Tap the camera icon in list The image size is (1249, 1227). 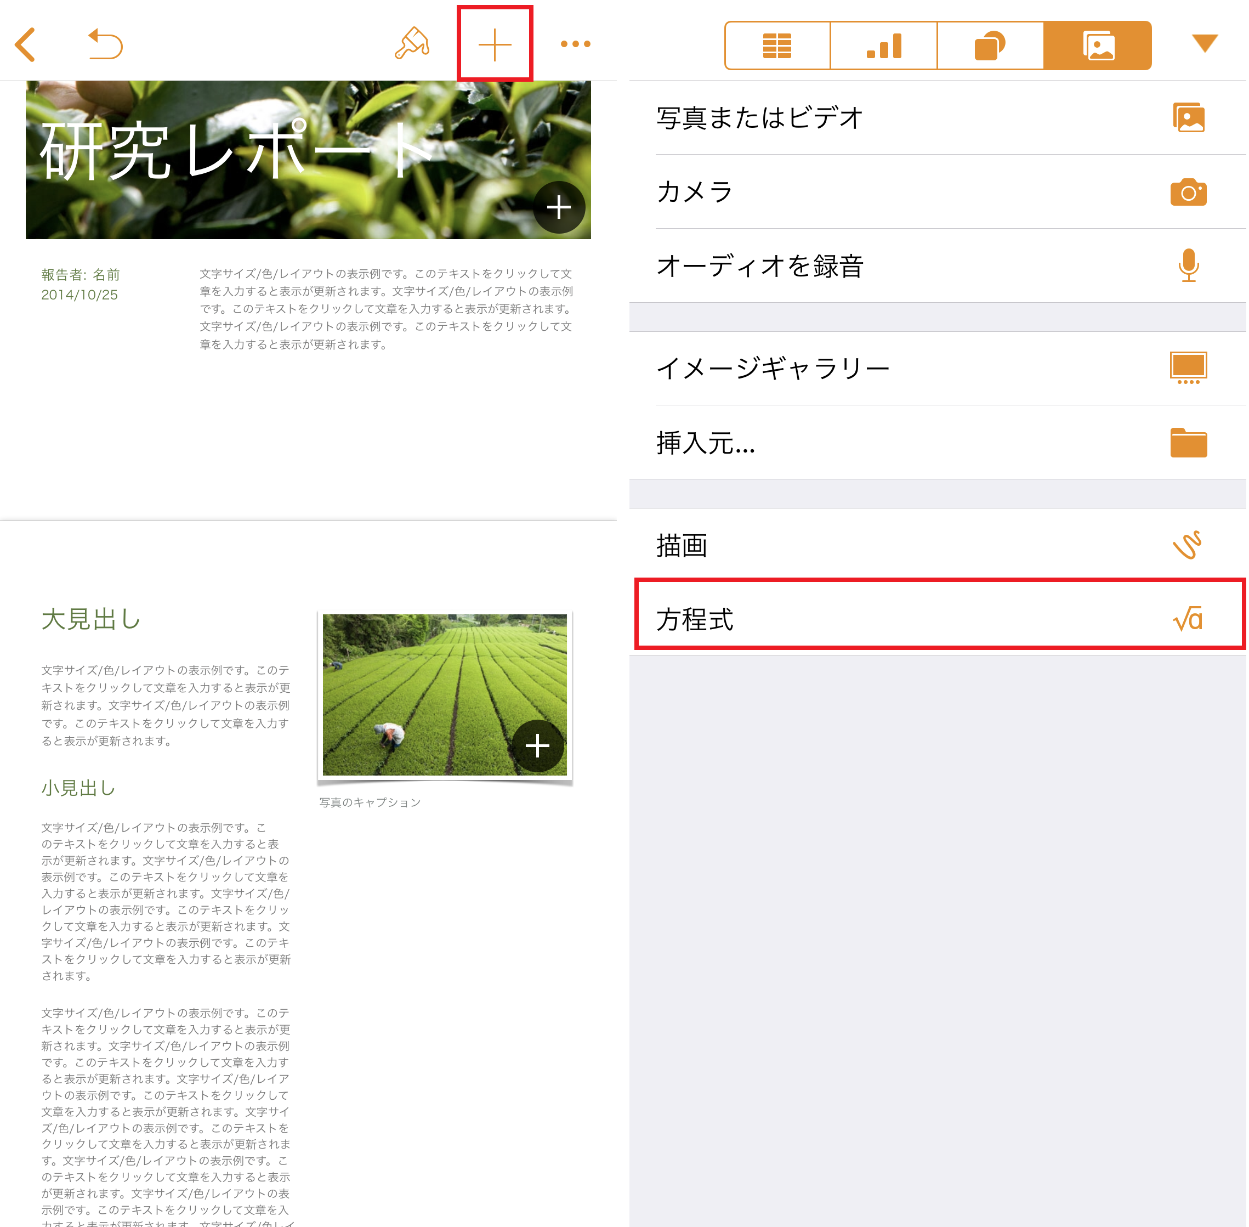point(1189,192)
